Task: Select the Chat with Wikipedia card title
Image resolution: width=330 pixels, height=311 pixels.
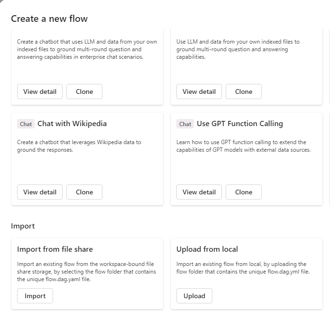Action: (72, 124)
